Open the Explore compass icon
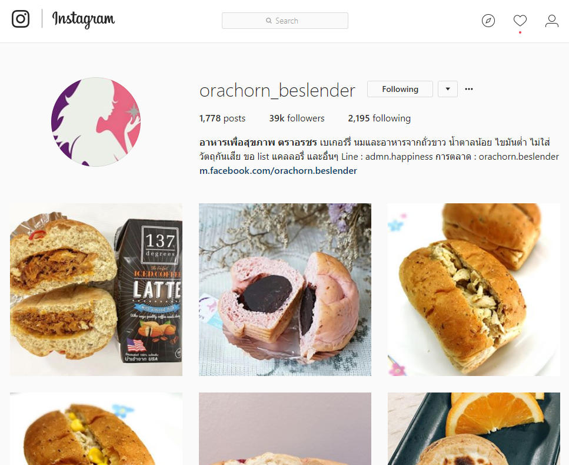This screenshot has width=569, height=465. tap(488, 21)
